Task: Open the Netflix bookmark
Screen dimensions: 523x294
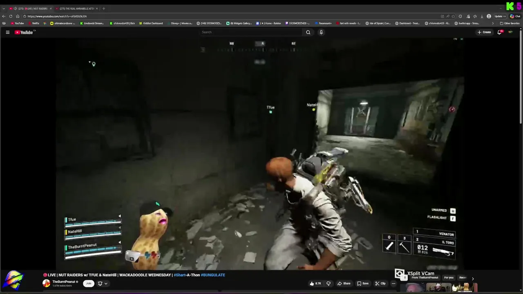Action: coord(34,23)
